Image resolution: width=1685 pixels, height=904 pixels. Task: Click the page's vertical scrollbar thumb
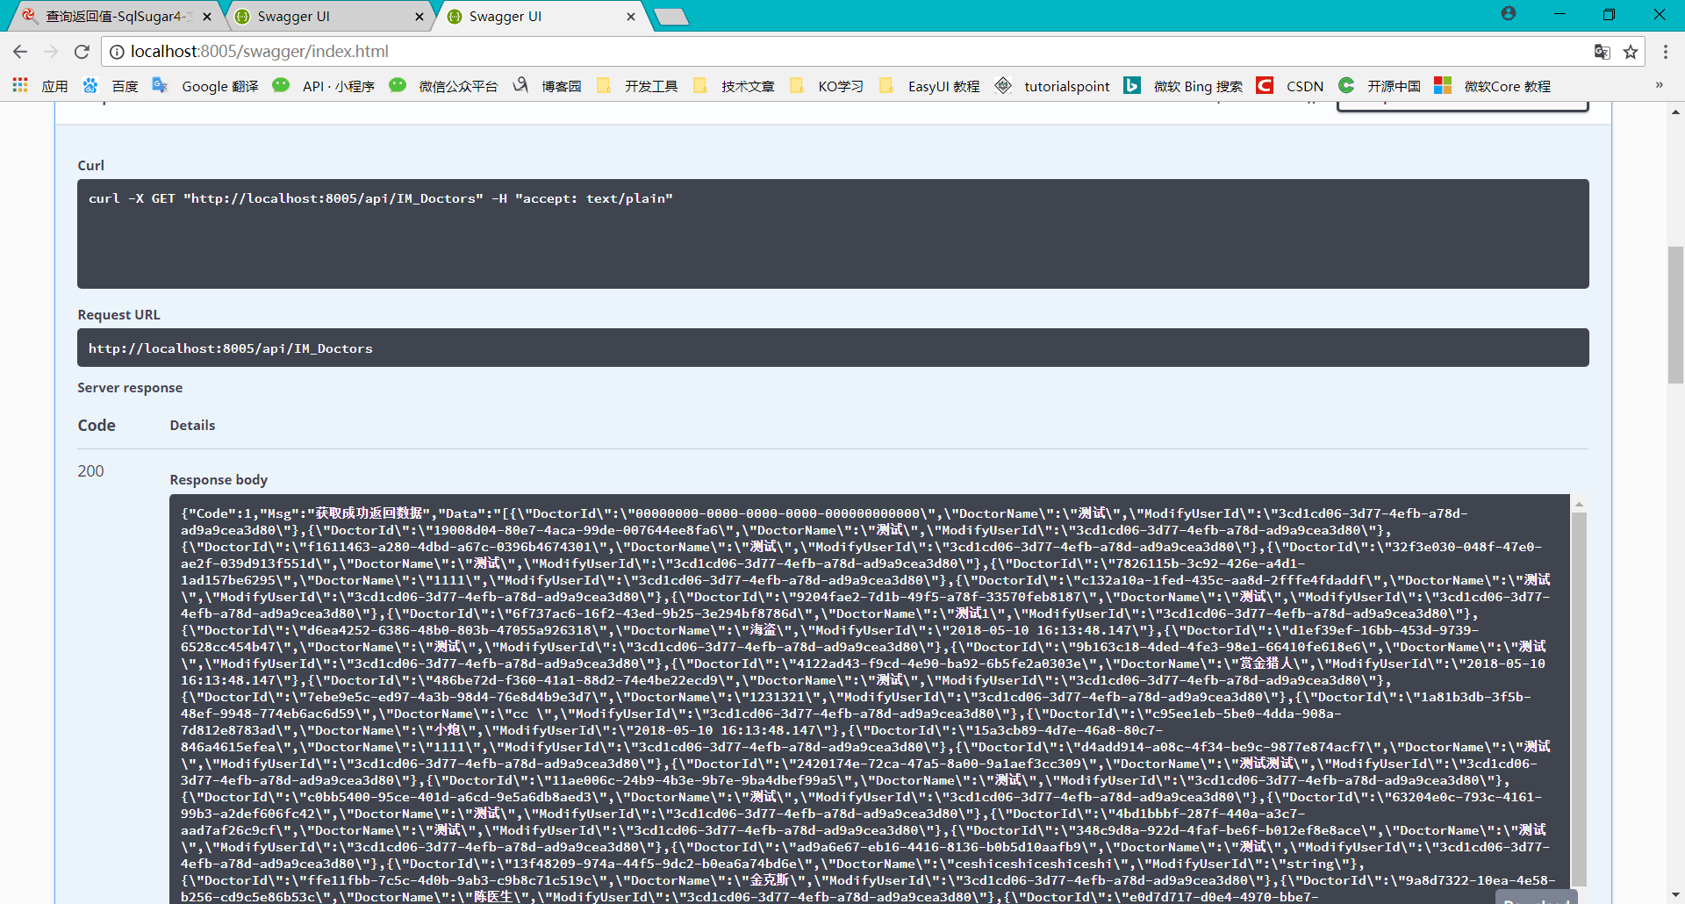pyautogui.click(x=1676, y=315)
